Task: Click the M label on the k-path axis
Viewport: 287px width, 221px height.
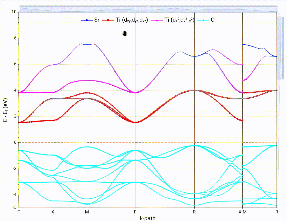Action: [87, 212]
